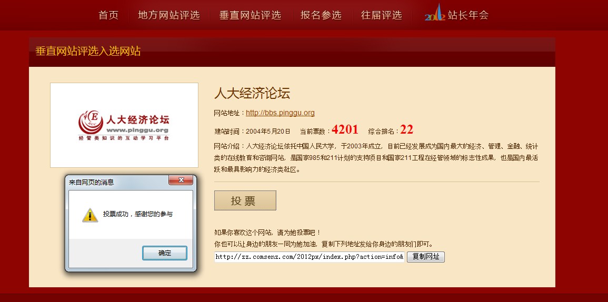The image size is (608, 302).
Task: Click the 建站时间：2004年5月20日 text
Action: pos(253,132)
